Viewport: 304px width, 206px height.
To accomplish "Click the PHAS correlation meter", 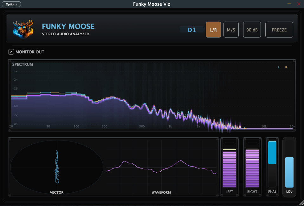I will (x=272, y=165).
